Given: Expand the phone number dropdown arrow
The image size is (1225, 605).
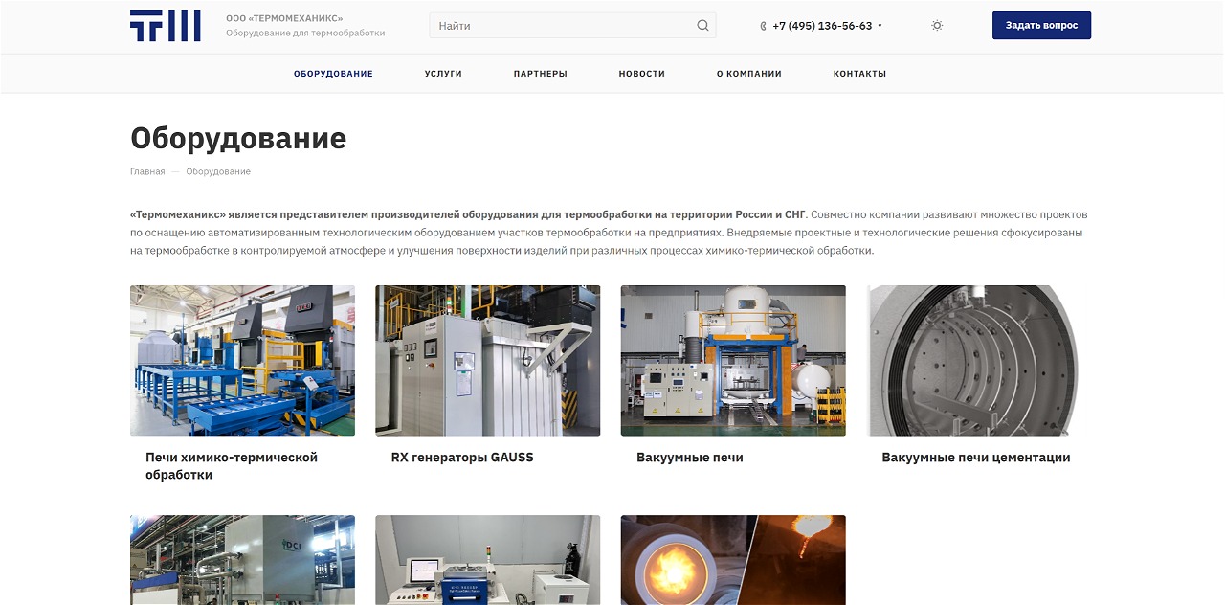Looking at the screenshot, I should point(880,26).
